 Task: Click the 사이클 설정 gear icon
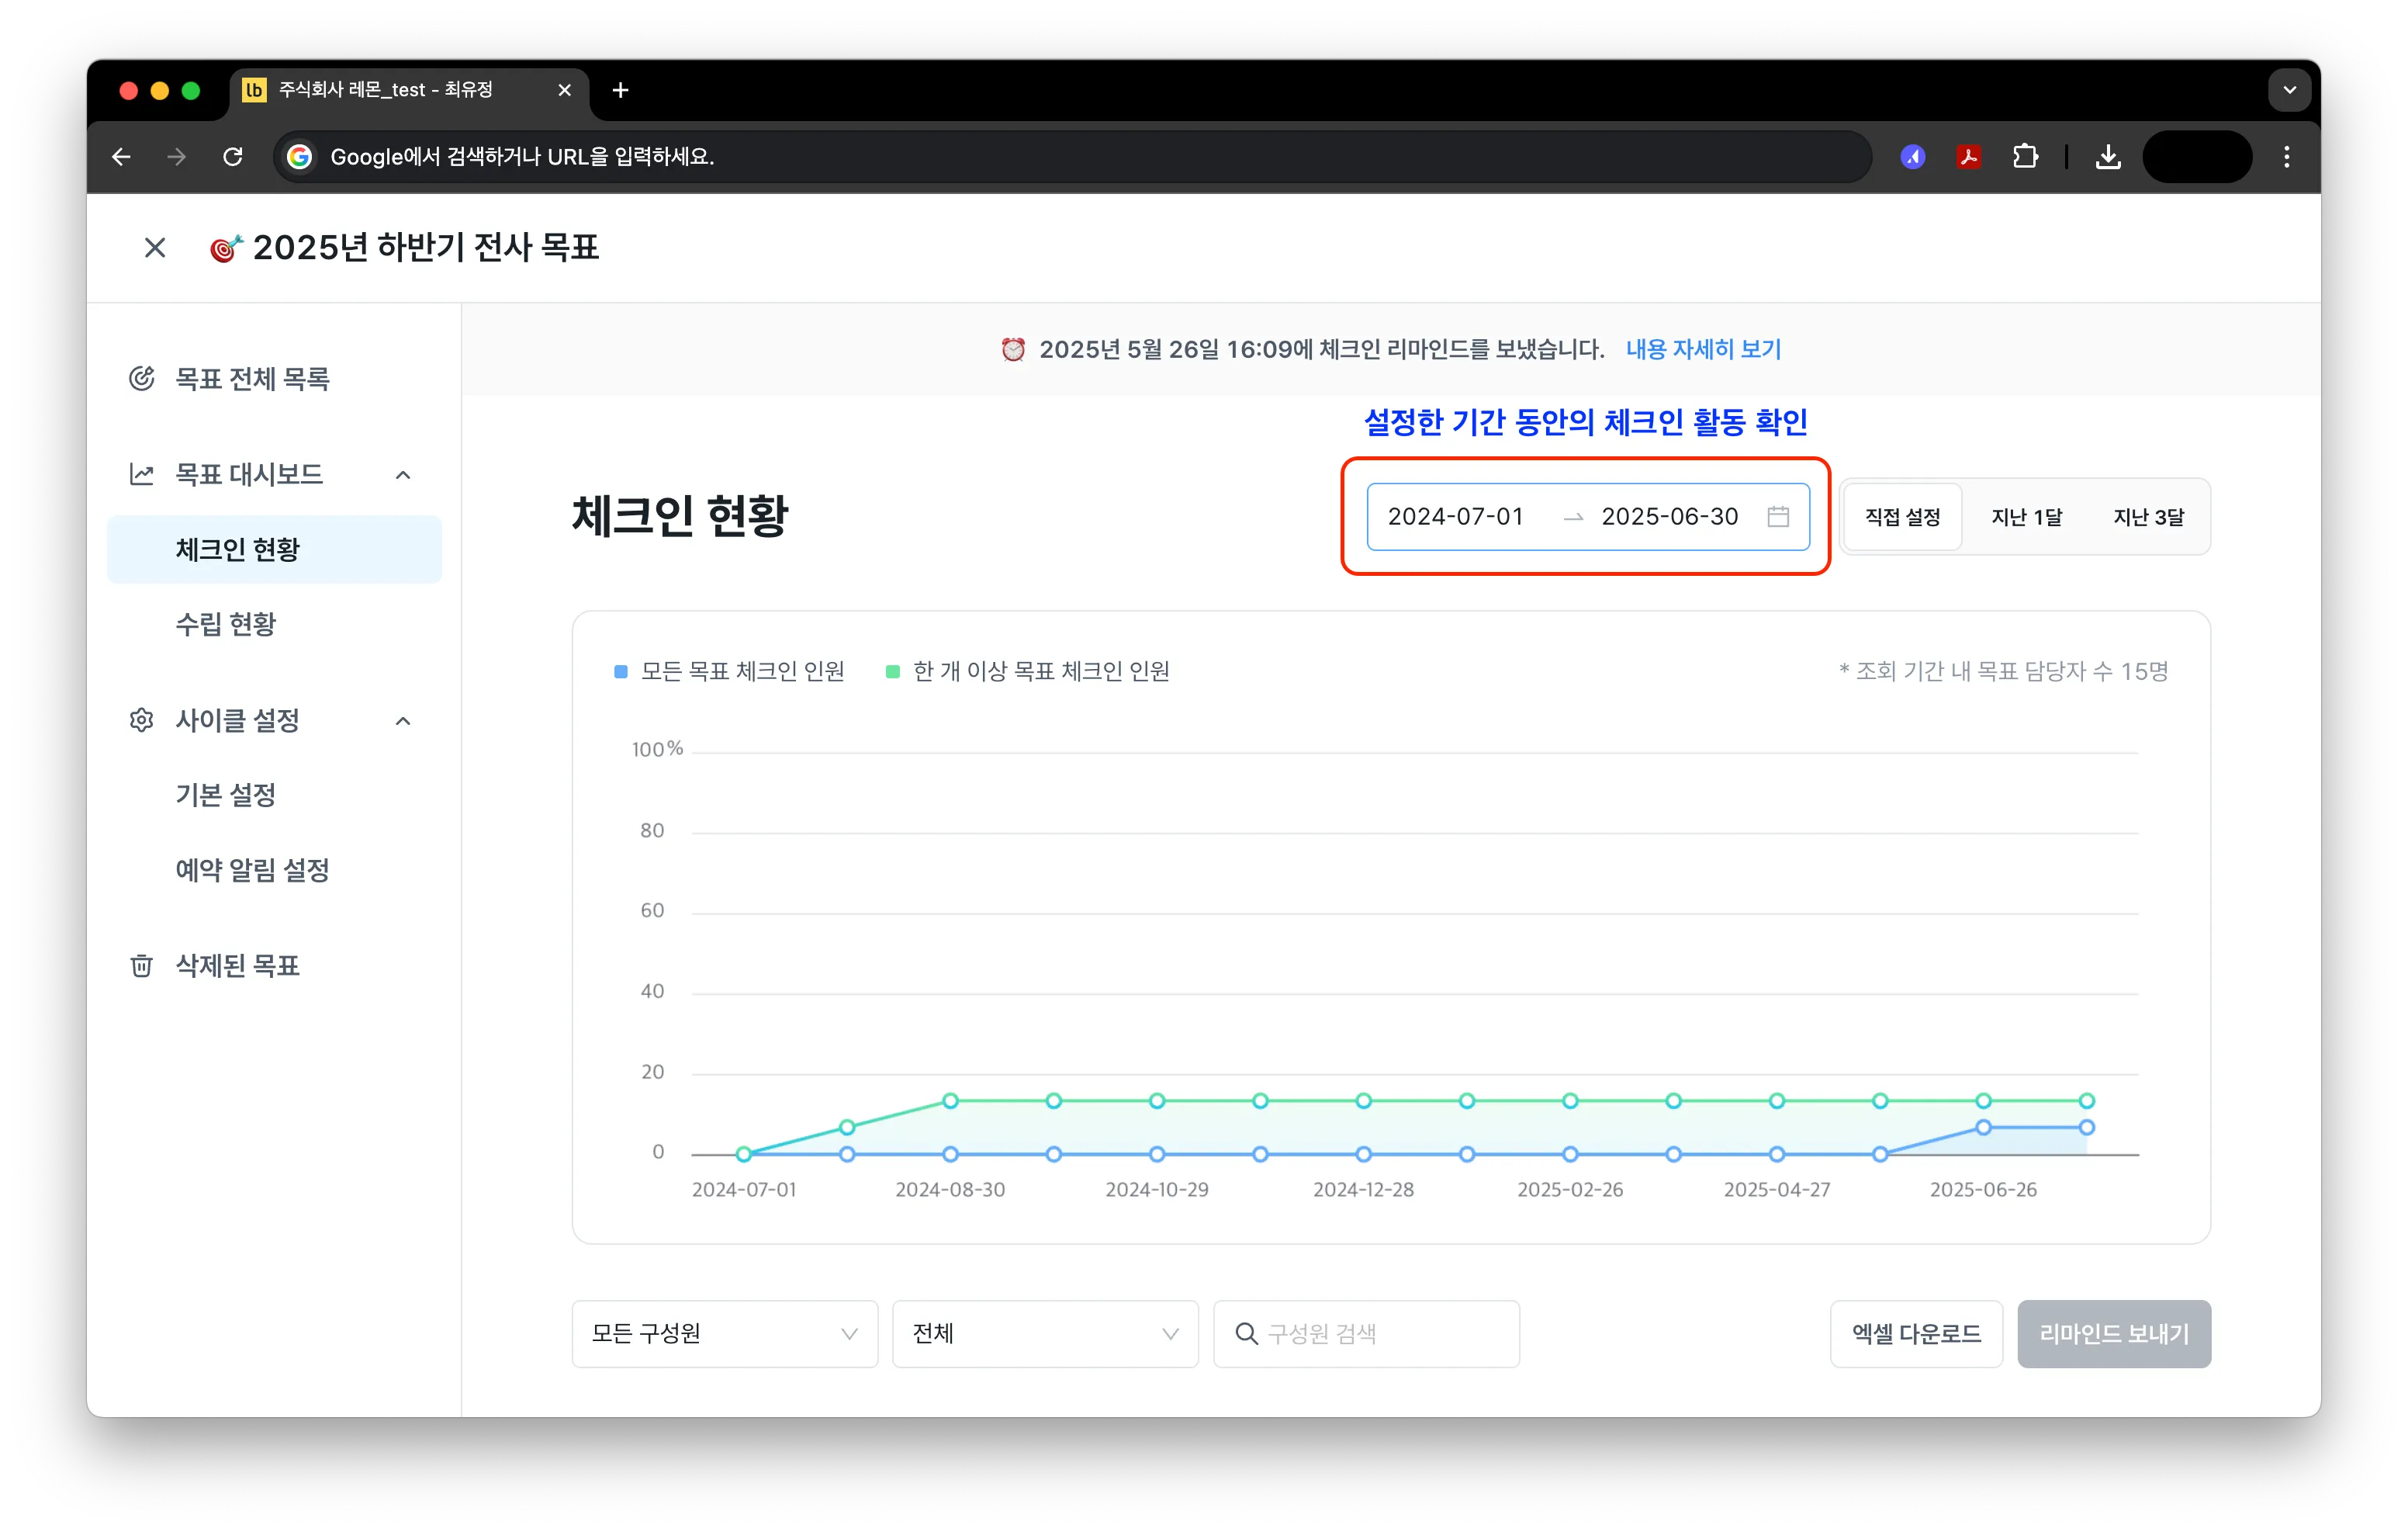click(x=141, y=720)
